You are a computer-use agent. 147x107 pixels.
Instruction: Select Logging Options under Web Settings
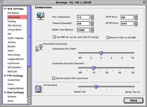click(x=16, y=59)
